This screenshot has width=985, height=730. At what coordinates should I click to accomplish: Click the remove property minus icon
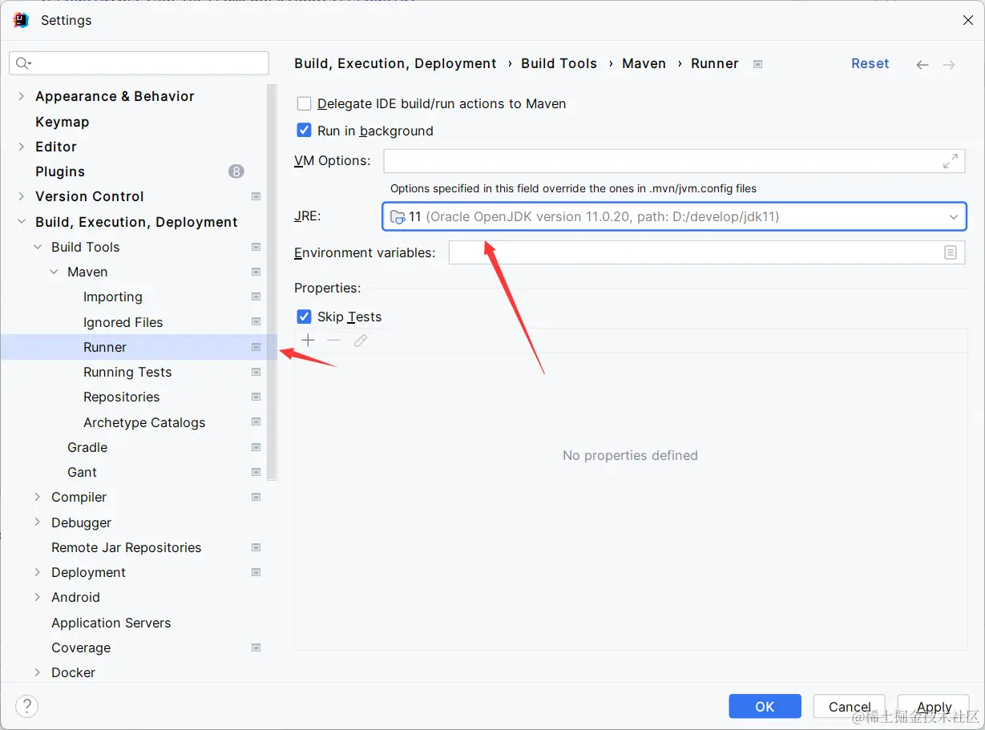[x=334, y=341]
